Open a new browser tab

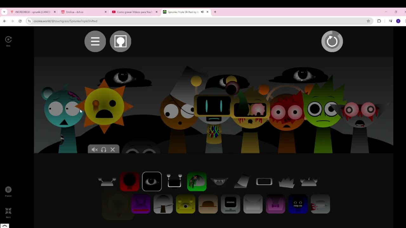(215, 12)
